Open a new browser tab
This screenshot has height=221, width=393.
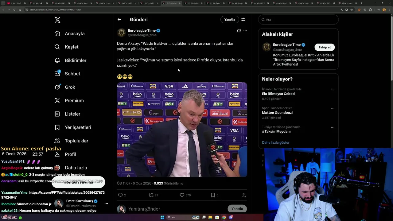361,3
